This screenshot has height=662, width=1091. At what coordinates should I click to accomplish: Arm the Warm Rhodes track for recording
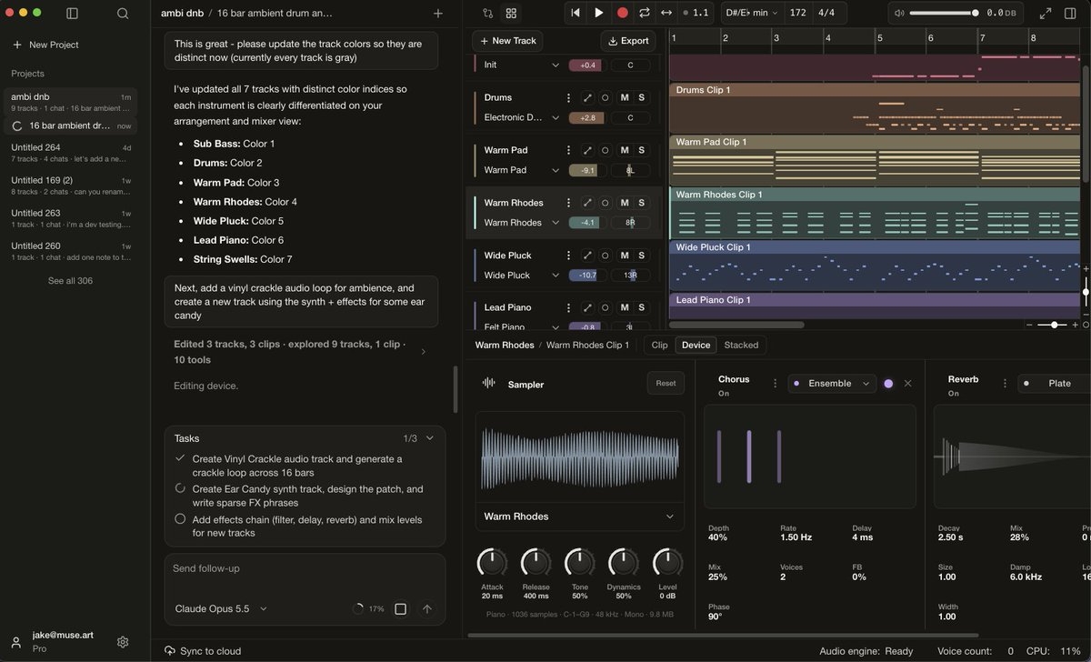point(606,203)
